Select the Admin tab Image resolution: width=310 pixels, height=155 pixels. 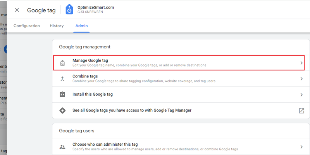81,26
